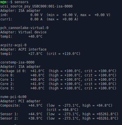Click the acpitz-acpi-0 heading

click(x=13, y=45)
